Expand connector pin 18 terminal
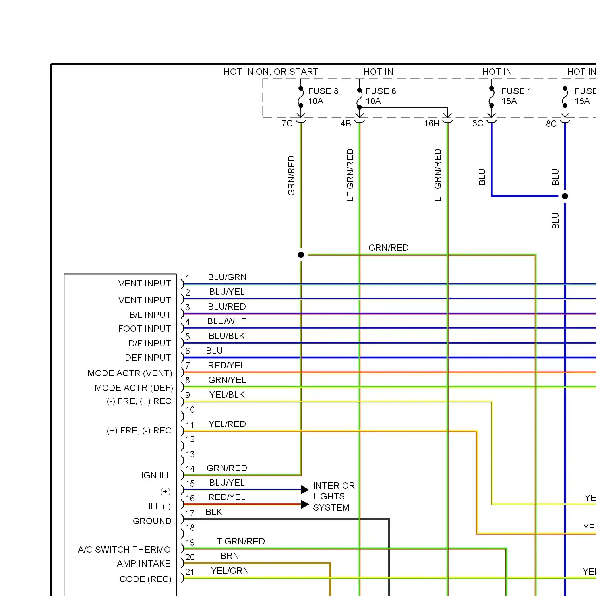The width and height of the screenshot is (596, 596). point(182,533)
